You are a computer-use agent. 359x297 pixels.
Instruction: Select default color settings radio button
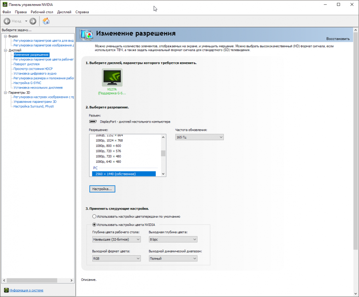pos(94,216)
